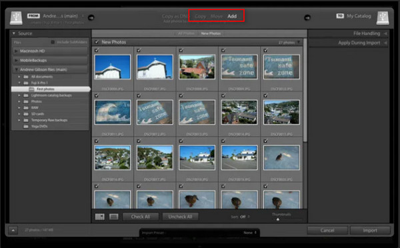Expand the File Handling panel

point(385,33)
